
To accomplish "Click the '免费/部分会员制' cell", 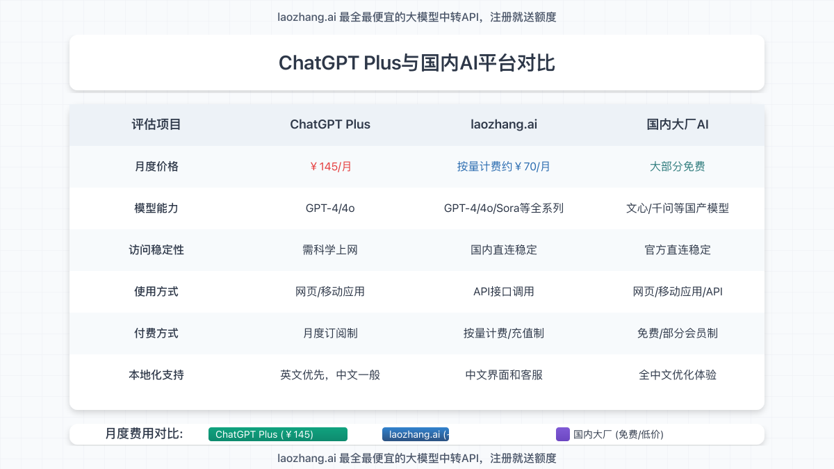I will tap(678, 334).
